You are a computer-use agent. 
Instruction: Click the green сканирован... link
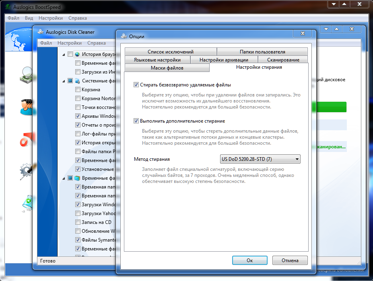point(331,147)
